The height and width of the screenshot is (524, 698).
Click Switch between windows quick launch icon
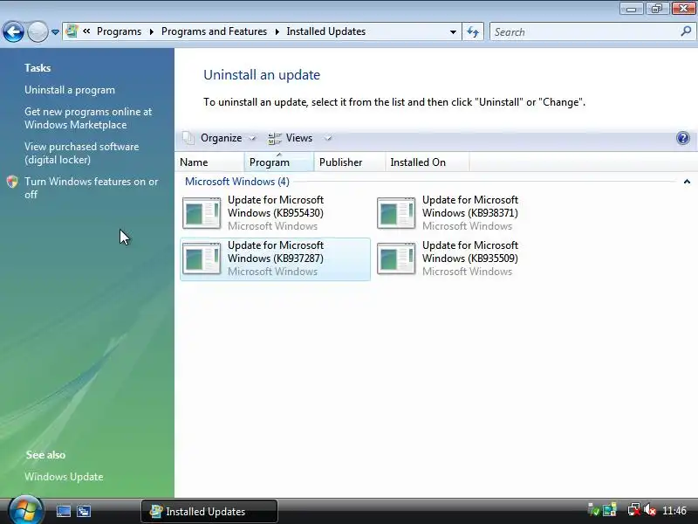click(x=84, y=511)
